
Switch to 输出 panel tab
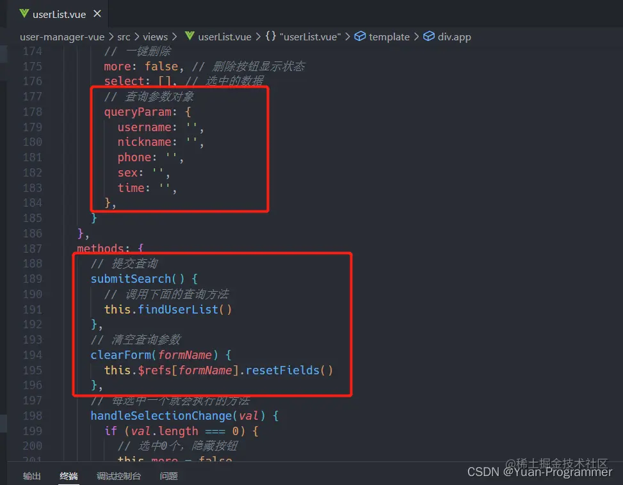pyautogui.click(x=32, y=476)
